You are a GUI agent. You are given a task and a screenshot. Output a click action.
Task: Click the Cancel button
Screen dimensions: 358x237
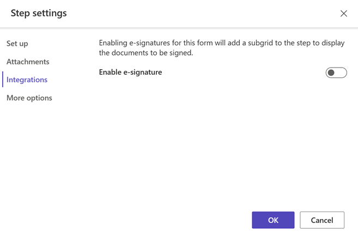[322, 220]
